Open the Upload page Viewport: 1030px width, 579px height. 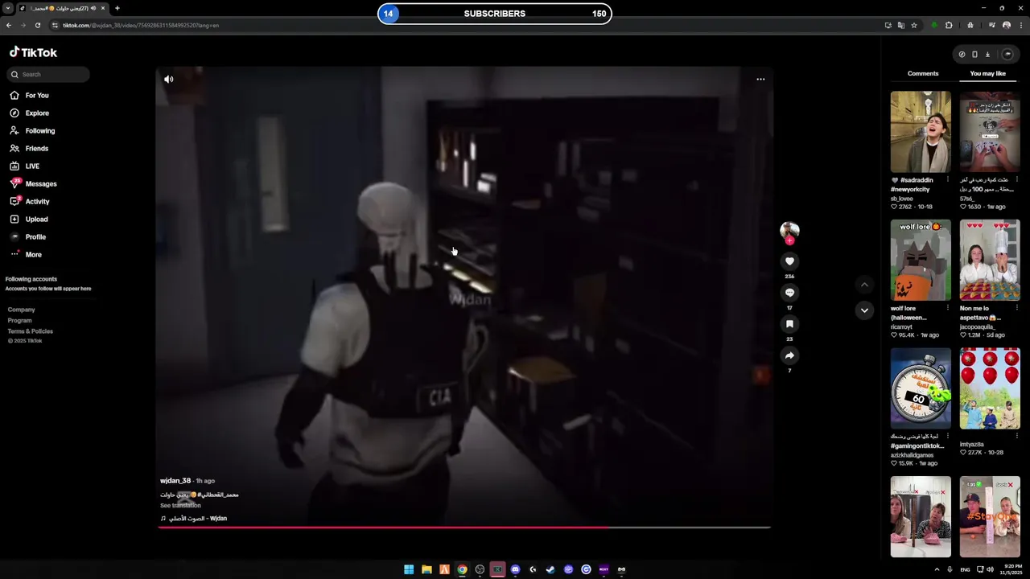(28, 220)
